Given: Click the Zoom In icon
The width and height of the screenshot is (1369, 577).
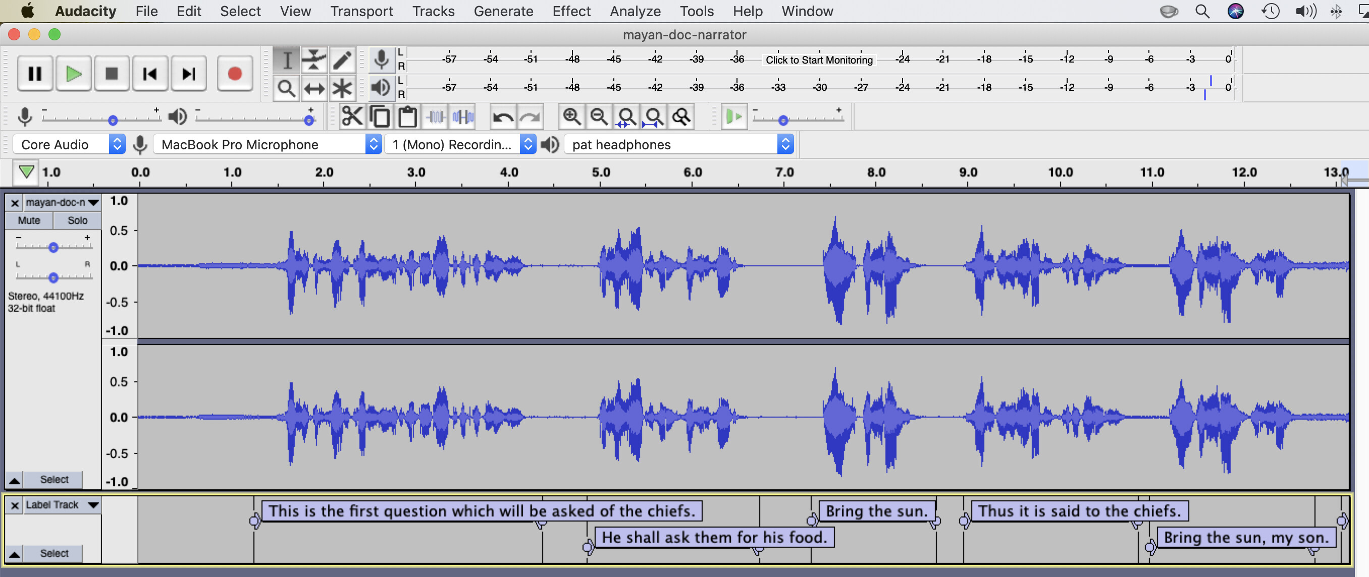Looking at the screenshot, I should [x=572, y=117].
